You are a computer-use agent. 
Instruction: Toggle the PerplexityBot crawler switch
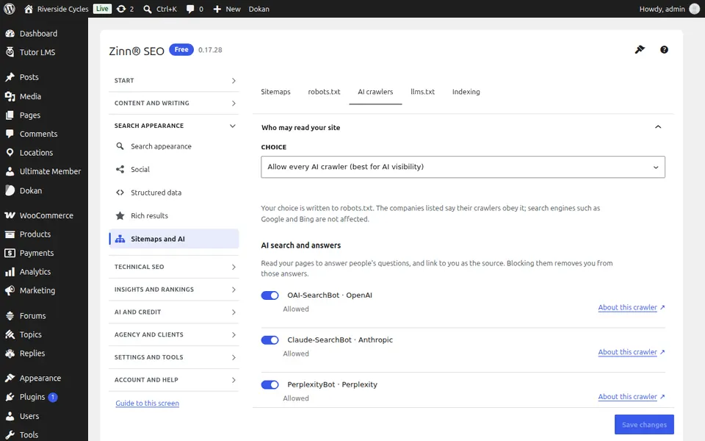pos(270,384)
